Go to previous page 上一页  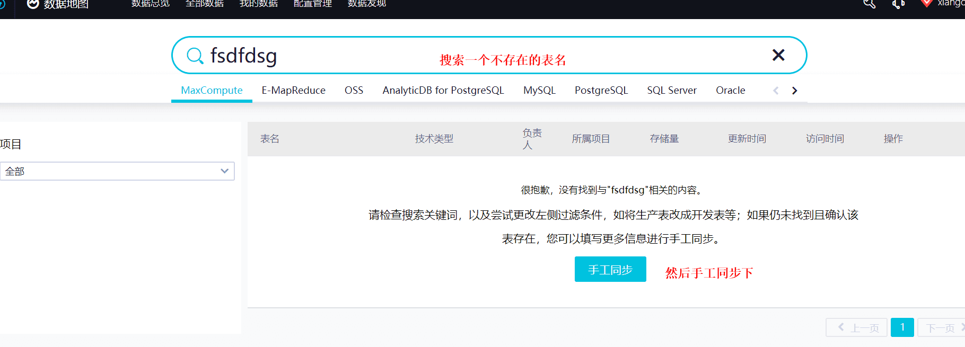coord(856,327)
